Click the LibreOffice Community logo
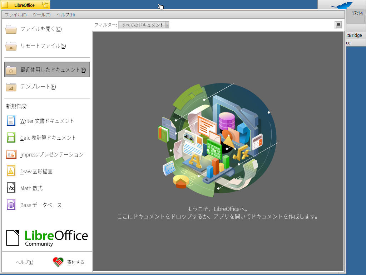Viewport: 366px width, 275px height. point(47,238)
